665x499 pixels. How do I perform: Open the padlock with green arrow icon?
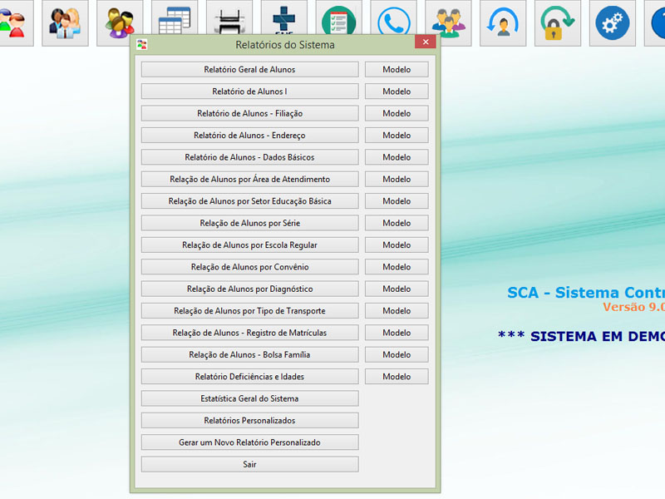pyautogui.click(x=558, y=22)
